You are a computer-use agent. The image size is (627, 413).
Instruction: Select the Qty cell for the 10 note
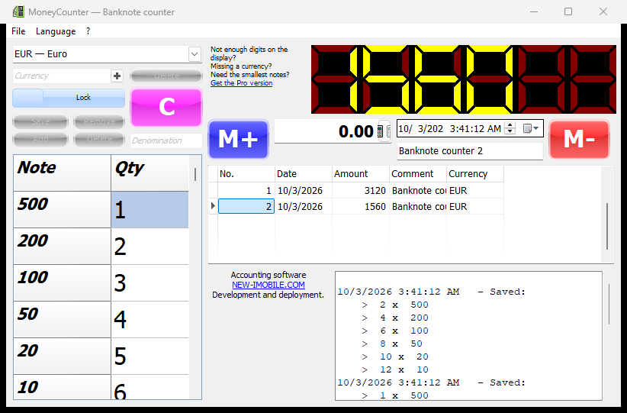click(x=150, y=387)
